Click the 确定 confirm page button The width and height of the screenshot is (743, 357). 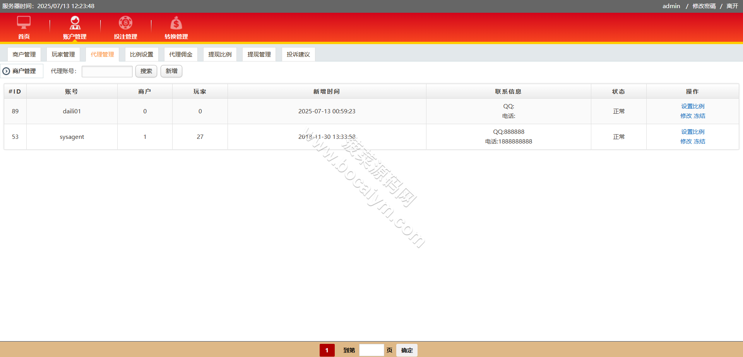[x=407, y=350]
